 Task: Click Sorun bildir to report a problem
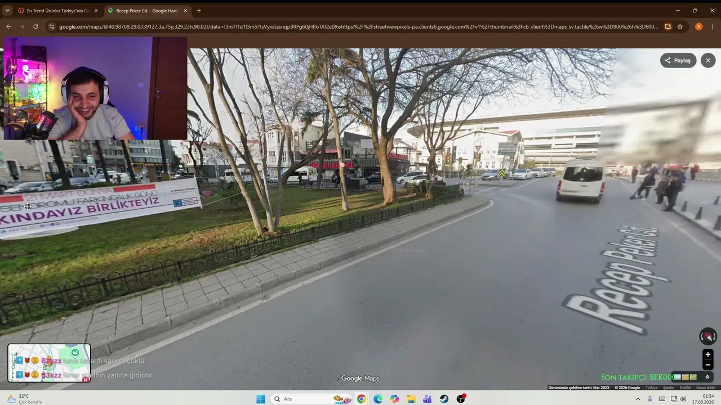pyautogui.click(x=706, y=388)
